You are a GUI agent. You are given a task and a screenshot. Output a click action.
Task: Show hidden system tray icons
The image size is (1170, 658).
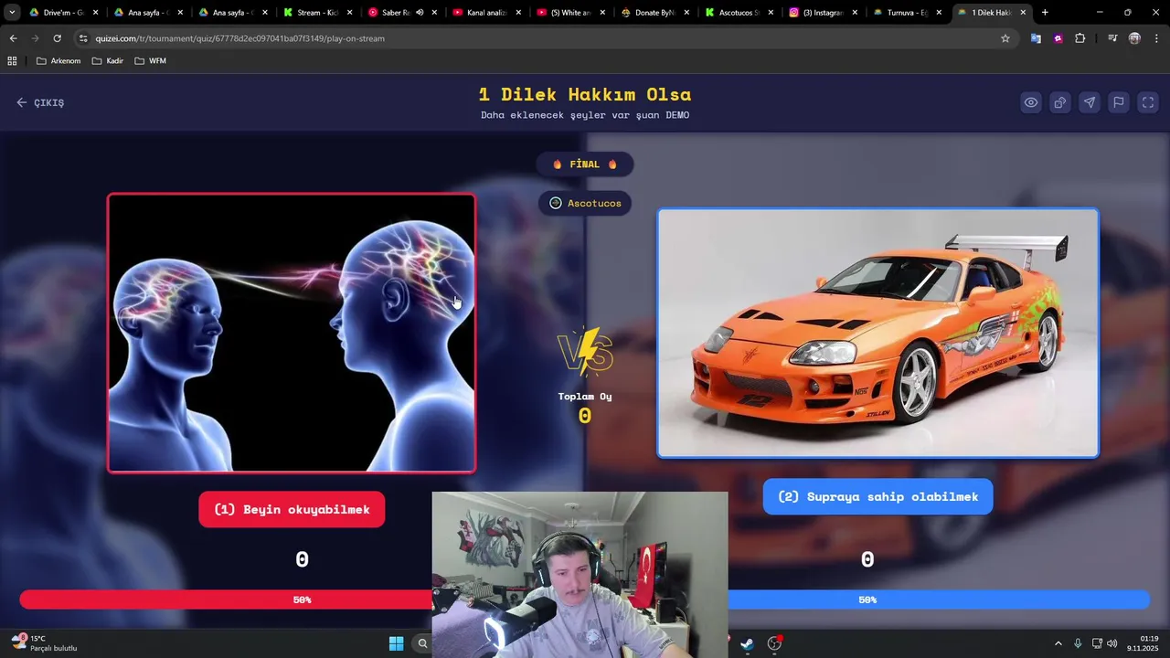click(1058, 643)
